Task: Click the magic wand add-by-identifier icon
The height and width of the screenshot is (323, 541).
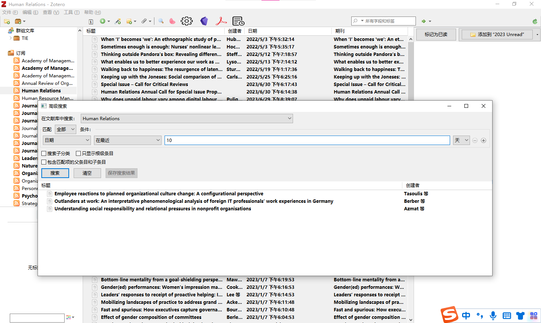Action: click(x=118, y=21)
